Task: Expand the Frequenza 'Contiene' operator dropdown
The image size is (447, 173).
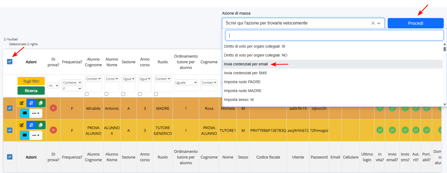Action: click(x=72, y=83)
